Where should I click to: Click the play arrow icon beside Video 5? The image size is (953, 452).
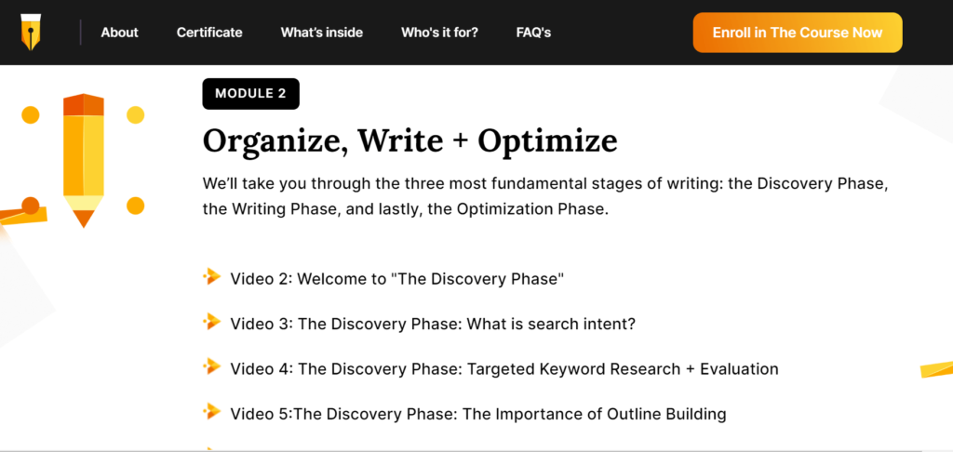click(x=212, y=412)
